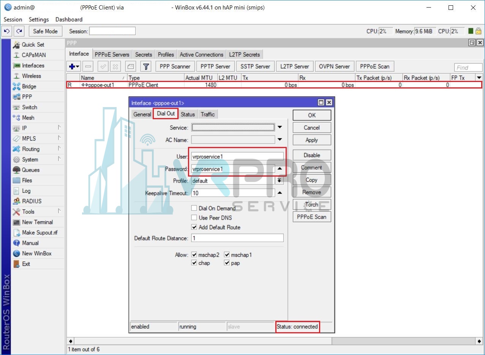
Task: Open Profile dropdown
Action: point(280,181)
